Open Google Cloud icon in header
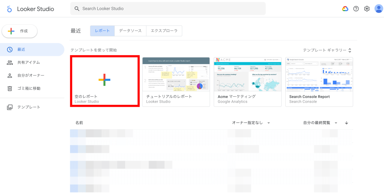The image size is (384, 194). click(x=345, y=9)
